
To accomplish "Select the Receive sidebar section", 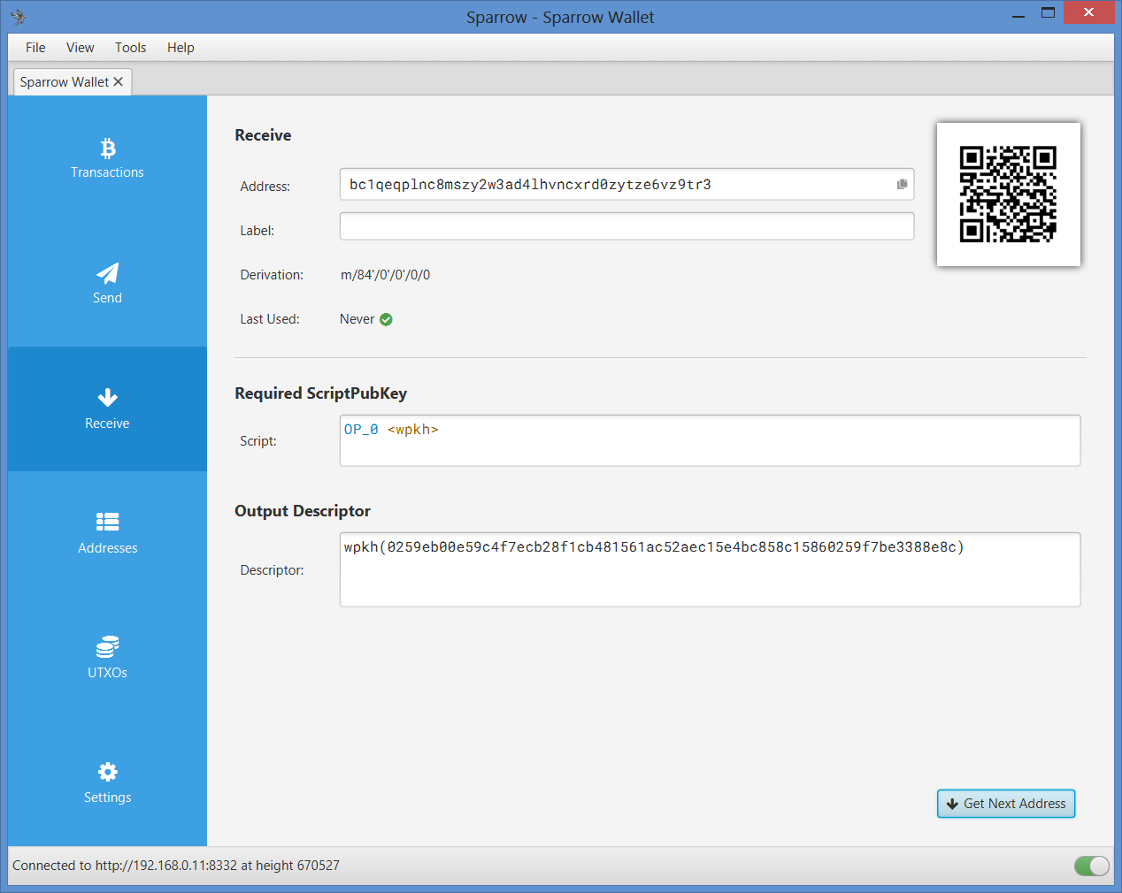I will point(107,408).
